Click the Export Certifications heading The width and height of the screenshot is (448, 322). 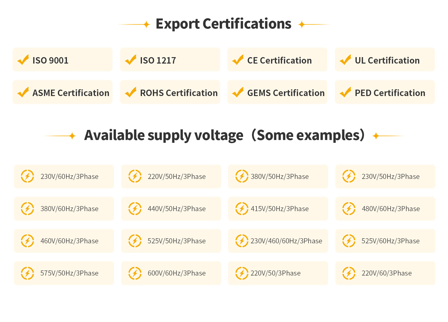tap(223, 24)
